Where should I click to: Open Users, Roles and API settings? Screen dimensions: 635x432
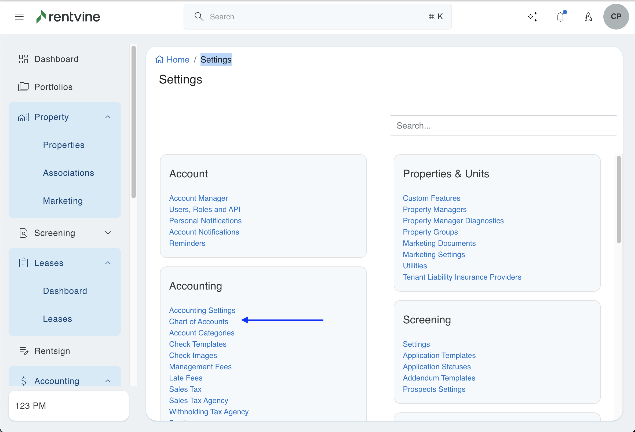point(205,209)
